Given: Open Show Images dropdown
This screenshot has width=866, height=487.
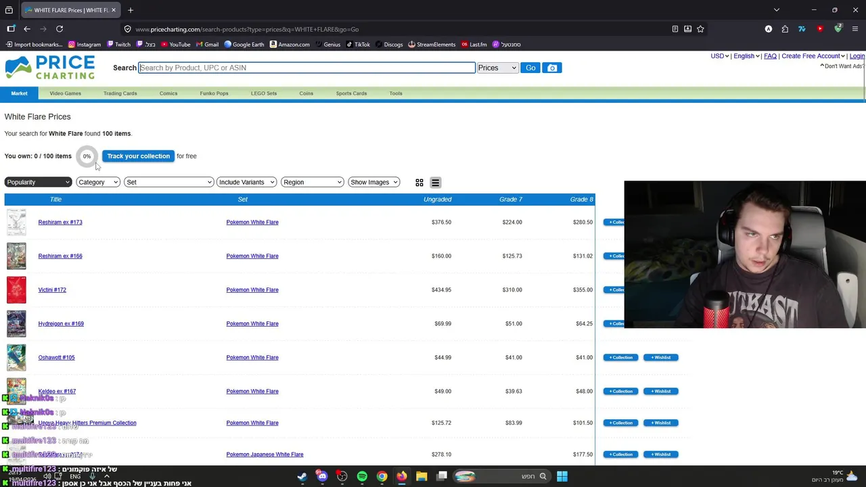Looking at the screenshot, I should click(373, 182).
